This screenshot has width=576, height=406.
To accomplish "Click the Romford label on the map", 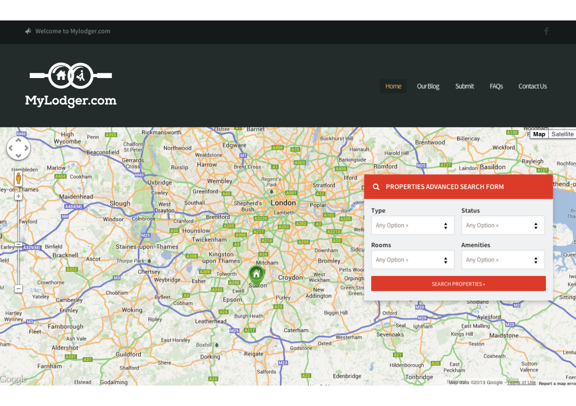I will [x=386, y=166].
